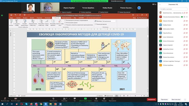
Task: Click Zoom's unmute microphone icon
Action: pyautogui.click(x=5, y=98)
